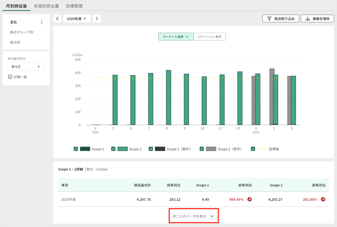Image resolution: width=337 pixels, height=227 pixels.
Task: Click the download icon in 画像を保存
Action: tap(308, 19)
